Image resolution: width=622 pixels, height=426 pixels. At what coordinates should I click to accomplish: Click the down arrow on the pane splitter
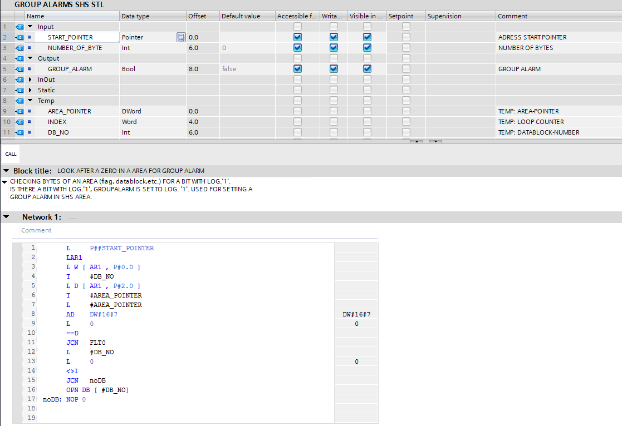click(434, 141)
